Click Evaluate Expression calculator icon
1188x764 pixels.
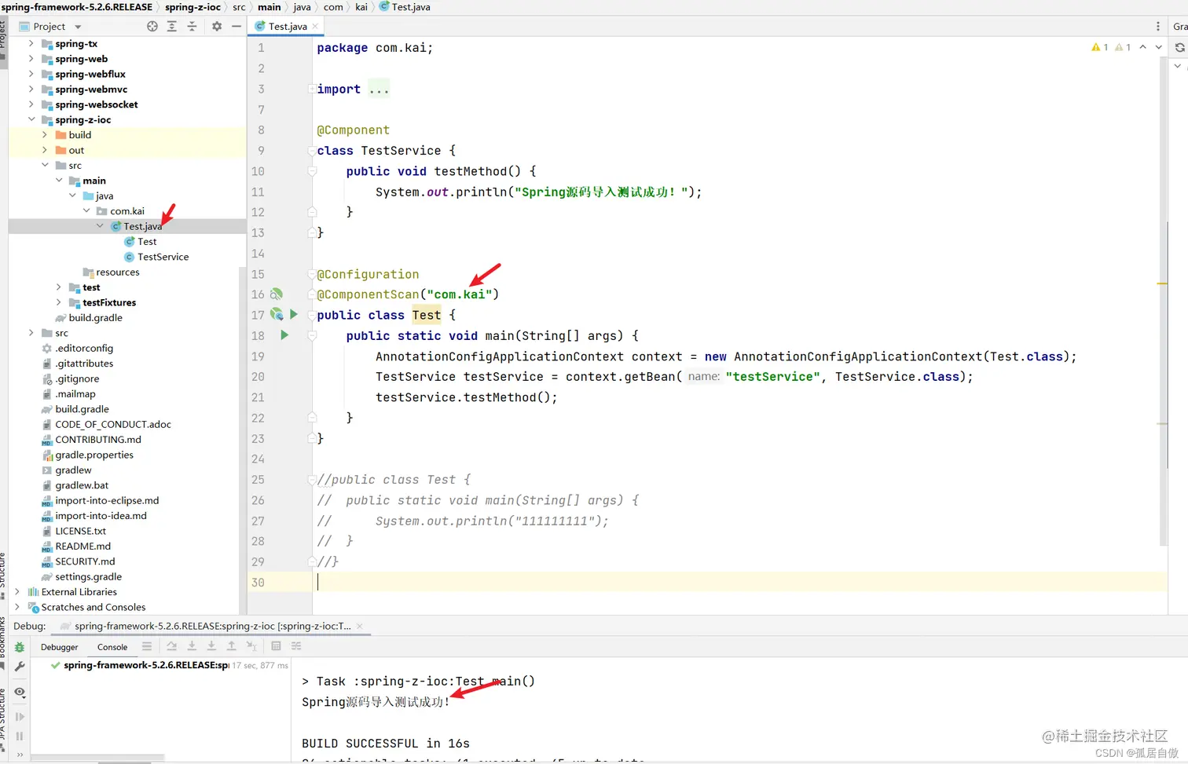(x=276, y=646)
